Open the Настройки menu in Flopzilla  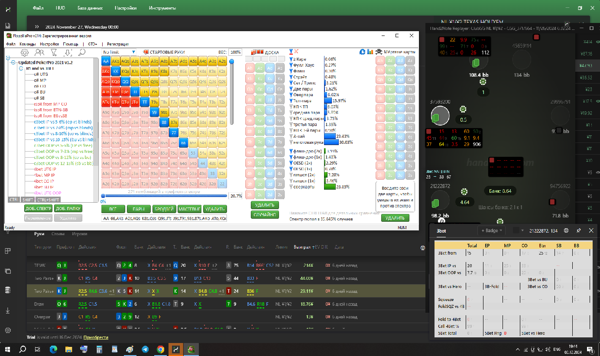click(x=49, y=44)
